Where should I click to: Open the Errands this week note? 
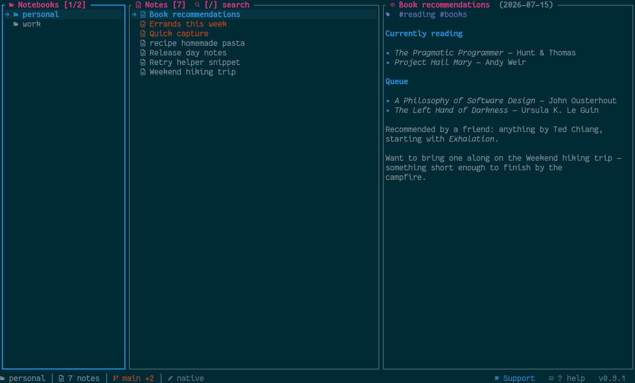point(254,24)
